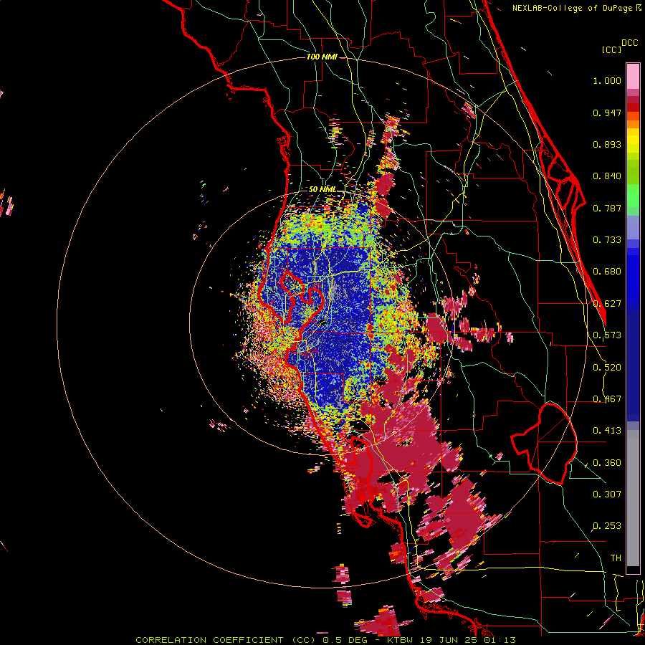Select the 0.307 scale value
The width and height of the screenshot is (645, 645).
tap(607, 494)
